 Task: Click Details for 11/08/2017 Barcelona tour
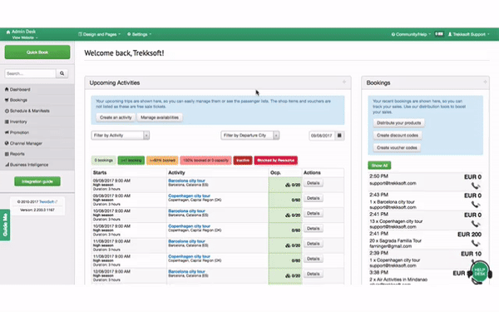coord(314,244)
